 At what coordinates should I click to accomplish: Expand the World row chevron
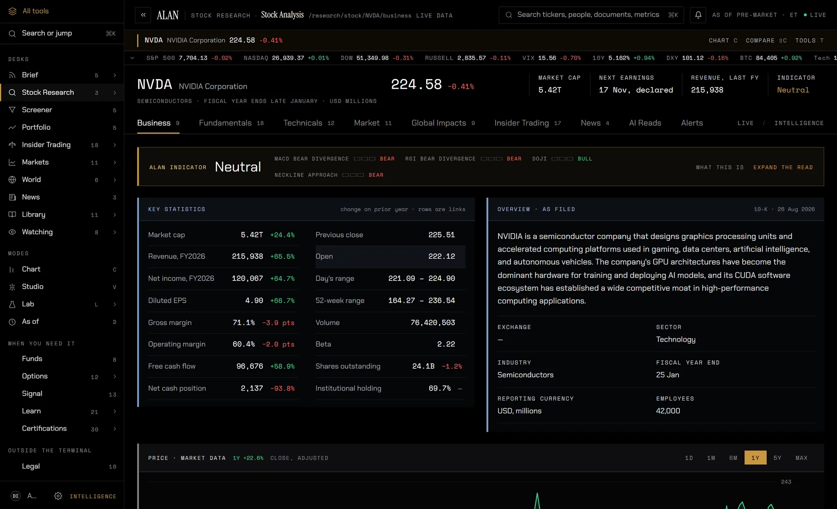click(x=115, y=180)
